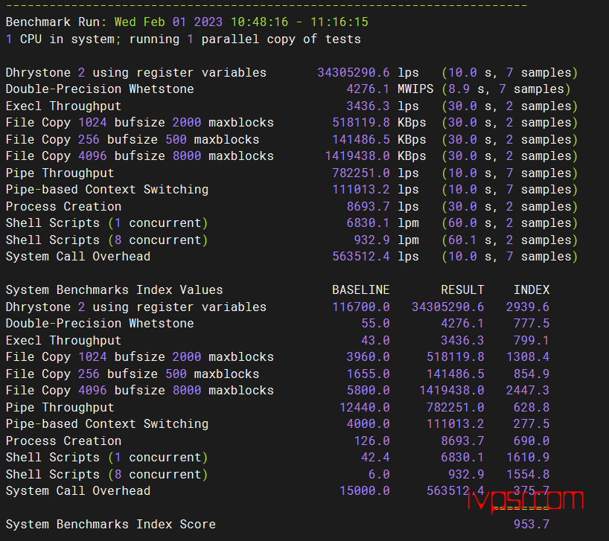Select the '(60.1 s, 2 samples)' timing text
The height and width of the screenshot is (541, 609).
click(x=509, y=240)
